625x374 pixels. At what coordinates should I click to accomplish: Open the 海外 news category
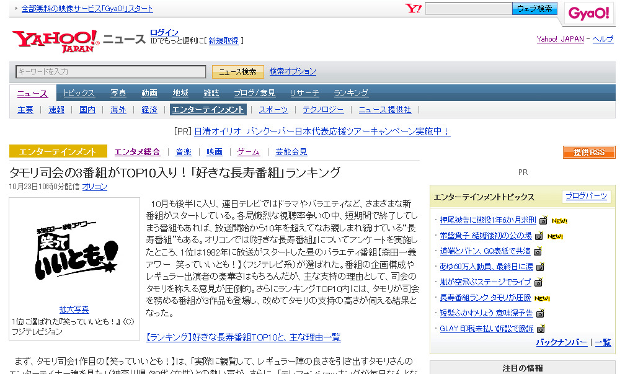tap(118, 110)
